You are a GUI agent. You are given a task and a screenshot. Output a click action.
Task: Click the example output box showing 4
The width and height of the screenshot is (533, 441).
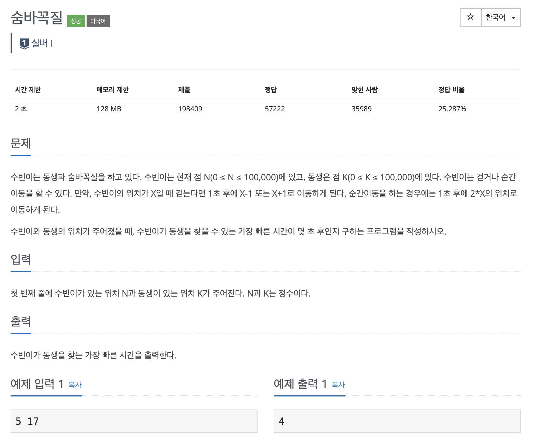click(397, 421)
